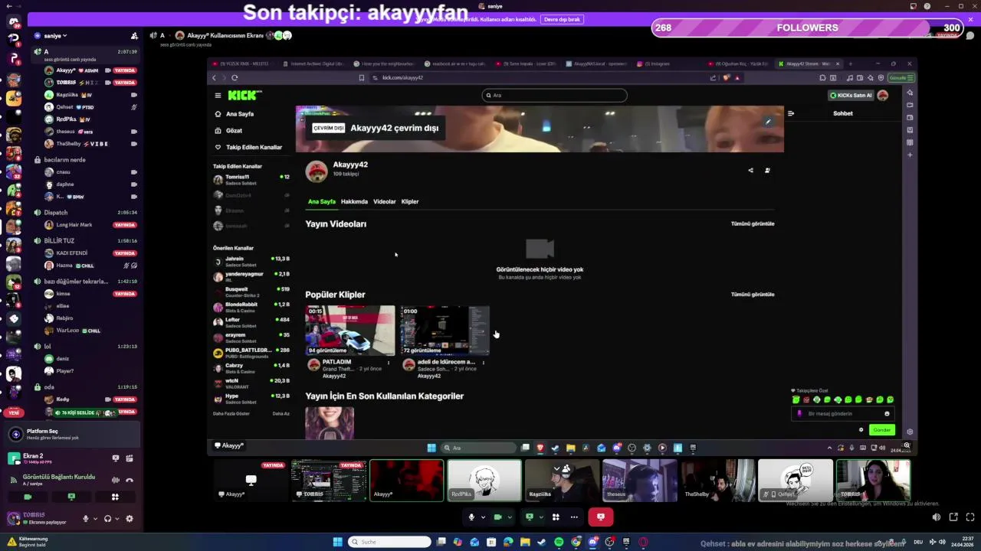Screen dimensions: 981x551
Task: Click the share icon on Akayyy42's profile
Action: (x=750, y=171)
